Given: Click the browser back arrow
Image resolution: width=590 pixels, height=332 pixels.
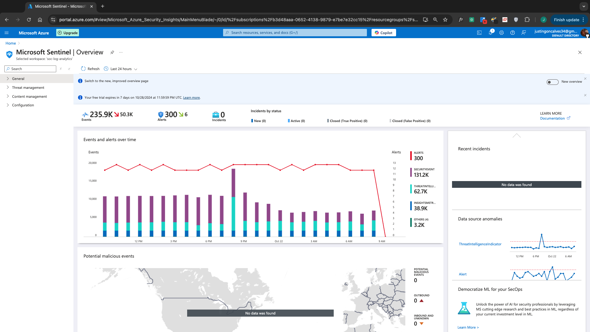Looking at the screenshot, I should coord(7,20).
